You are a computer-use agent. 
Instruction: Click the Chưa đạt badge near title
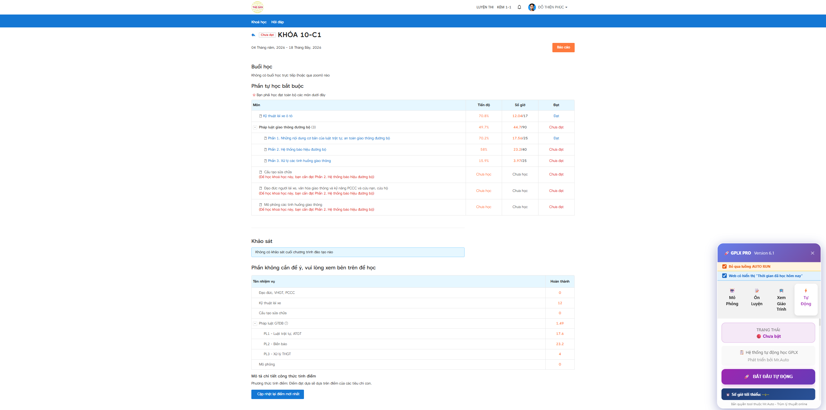pos(267,35)
